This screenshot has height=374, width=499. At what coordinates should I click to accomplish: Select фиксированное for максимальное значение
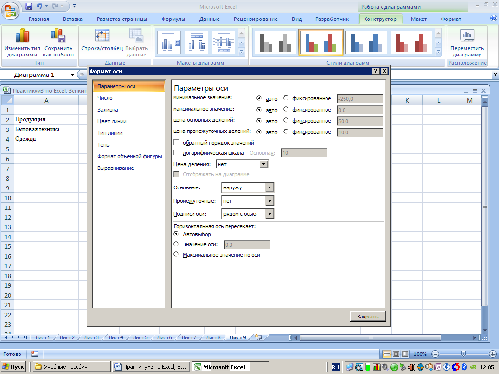(x=286, y=110)
